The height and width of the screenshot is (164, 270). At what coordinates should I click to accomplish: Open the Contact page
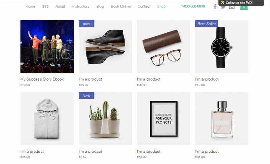point(144,6)
